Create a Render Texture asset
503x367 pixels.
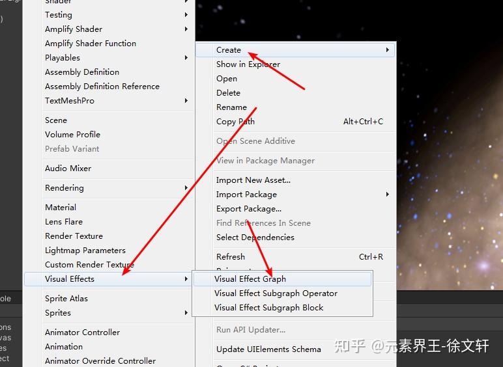tap(109, 236)
